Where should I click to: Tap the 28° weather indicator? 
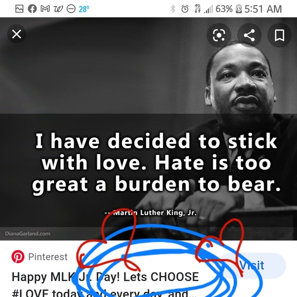coord(83,9)
